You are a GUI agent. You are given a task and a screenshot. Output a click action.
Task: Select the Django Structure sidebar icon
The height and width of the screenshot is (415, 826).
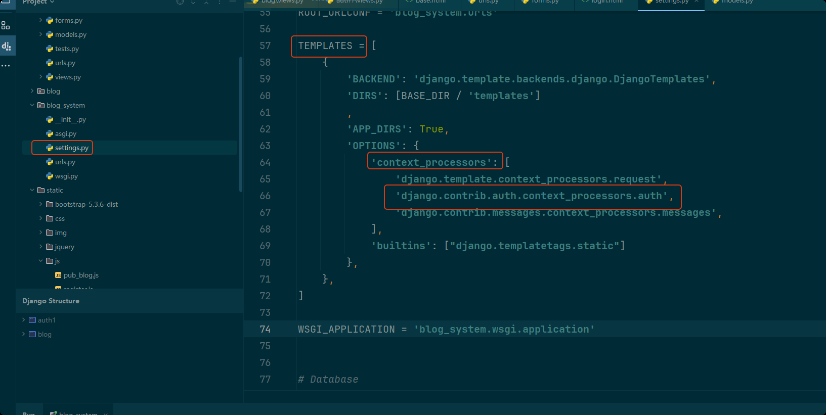[x=7, y=46]
